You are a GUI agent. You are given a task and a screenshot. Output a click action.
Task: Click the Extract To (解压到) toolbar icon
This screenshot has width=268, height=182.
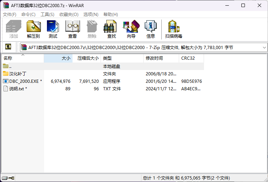tap(33, 29)
